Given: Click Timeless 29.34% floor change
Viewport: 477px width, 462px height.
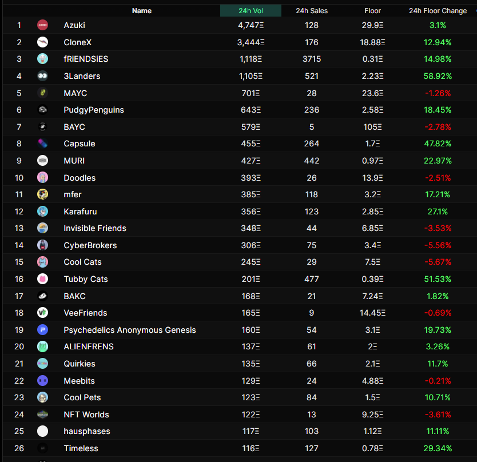Looking at the screenshot, I should coord(438,448).
